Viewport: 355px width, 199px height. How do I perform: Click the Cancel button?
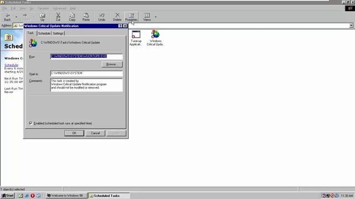coord(95,133)
